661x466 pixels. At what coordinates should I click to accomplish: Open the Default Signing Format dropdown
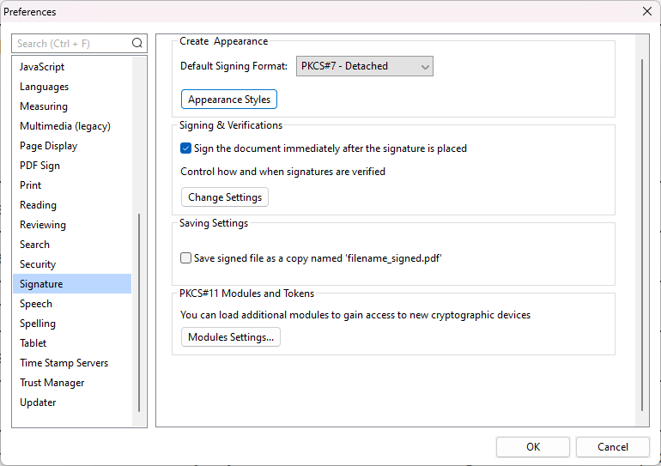click(365, 66)
